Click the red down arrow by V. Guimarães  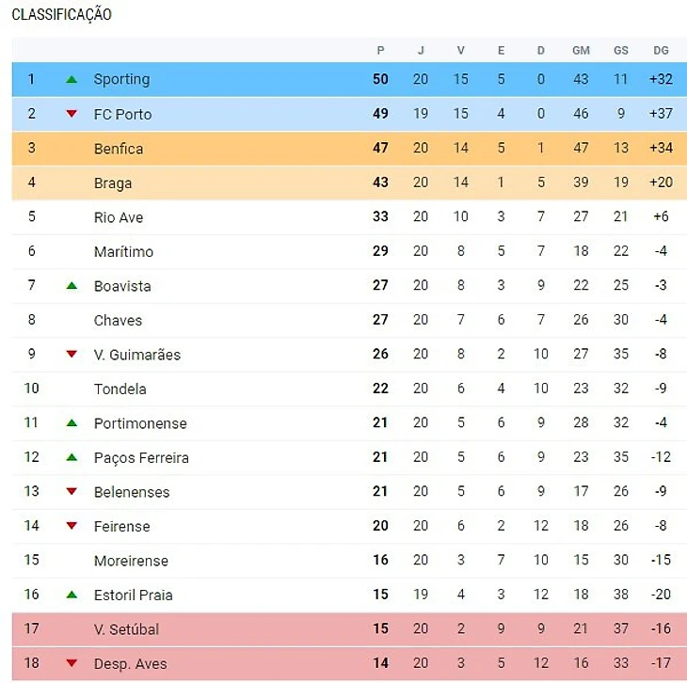coord(72,355)
